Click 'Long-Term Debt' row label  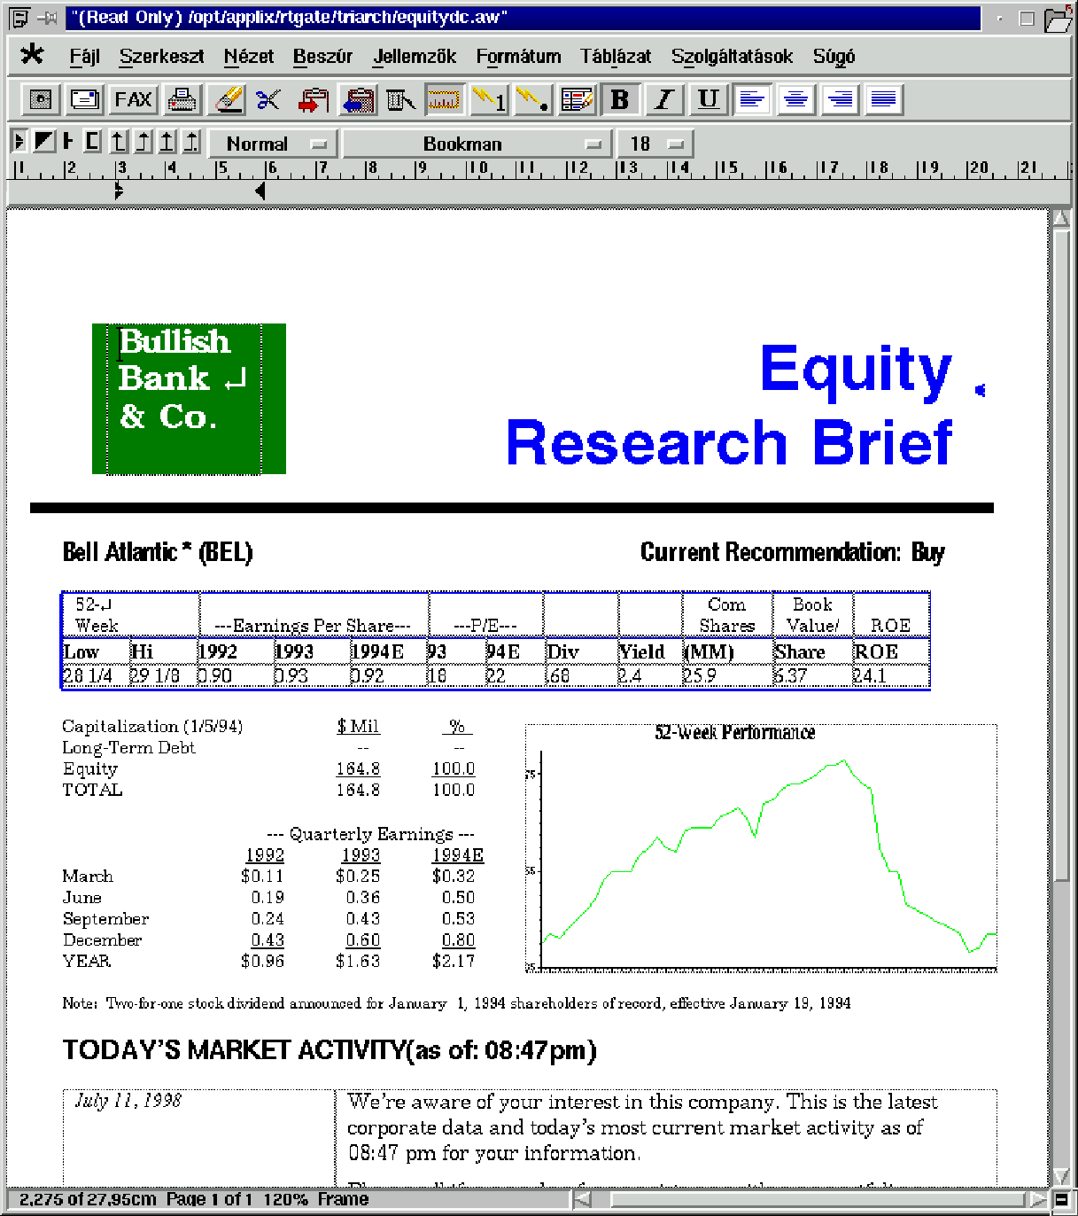coord(128,747)
